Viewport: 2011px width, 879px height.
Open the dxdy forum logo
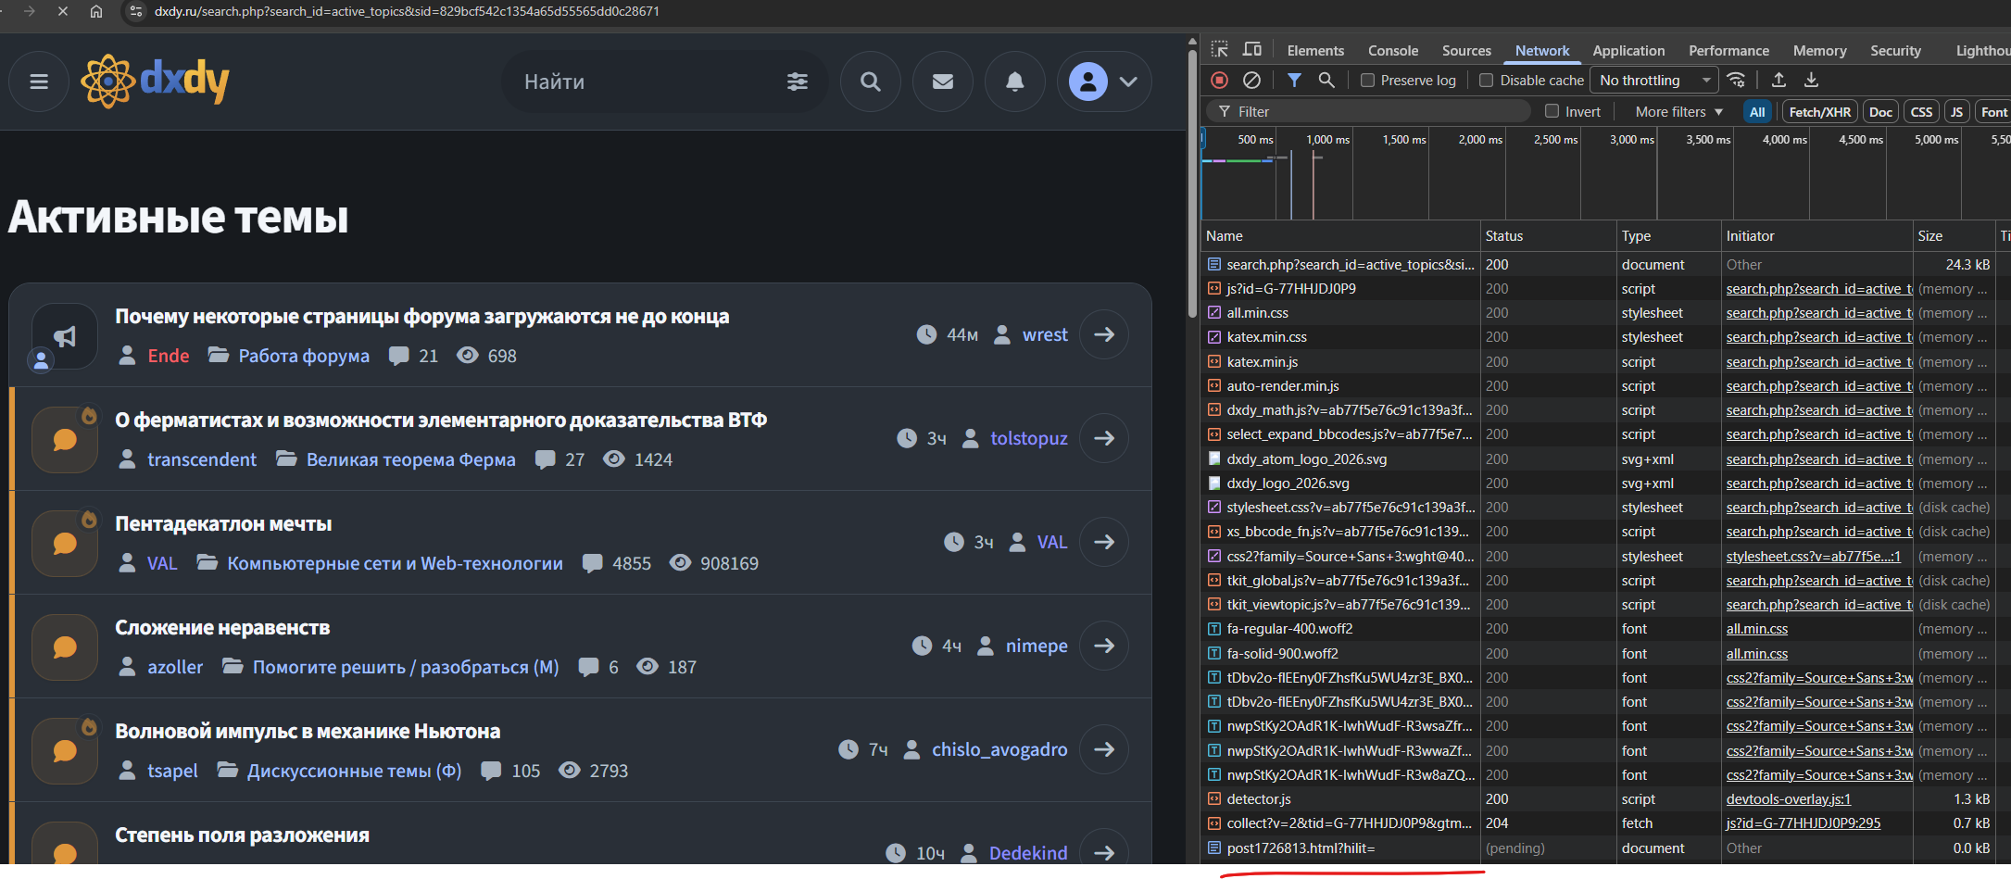[x=155, y=82]
